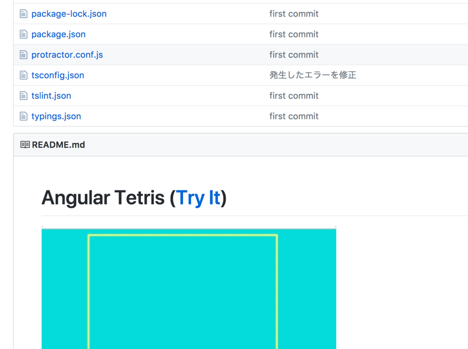Open the Japanese commit message for tsconfig.json
Viewport: 468px width, 349px height.
pos(313,75)
